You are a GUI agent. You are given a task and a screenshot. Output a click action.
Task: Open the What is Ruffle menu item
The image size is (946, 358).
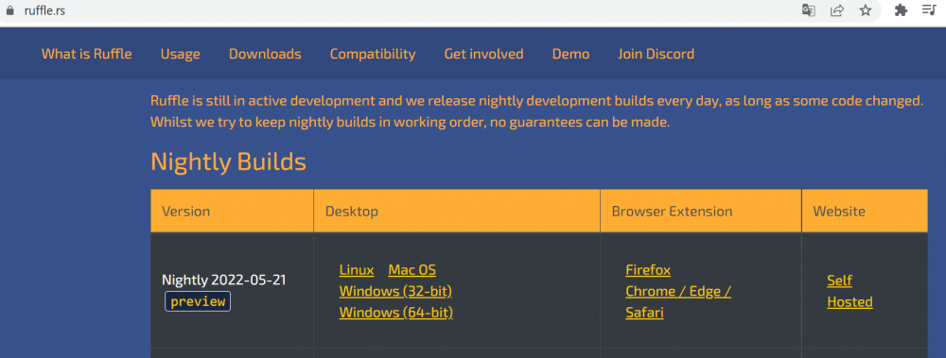coord(86,54)
